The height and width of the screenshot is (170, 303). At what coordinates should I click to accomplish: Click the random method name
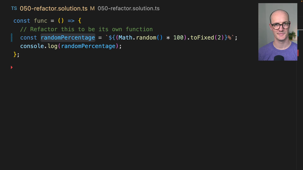[146, 37]
